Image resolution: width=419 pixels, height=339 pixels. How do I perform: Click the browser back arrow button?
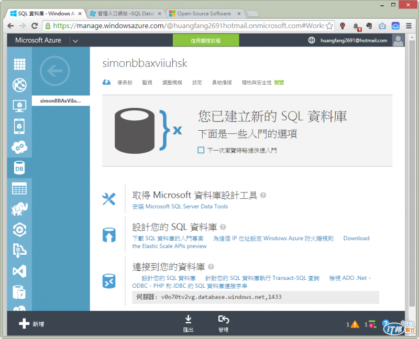(x=10, y=26)
